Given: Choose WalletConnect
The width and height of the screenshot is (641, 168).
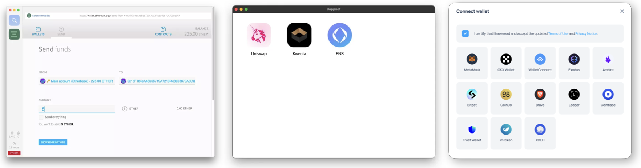Looking at the screenshot, I should 540,63.
